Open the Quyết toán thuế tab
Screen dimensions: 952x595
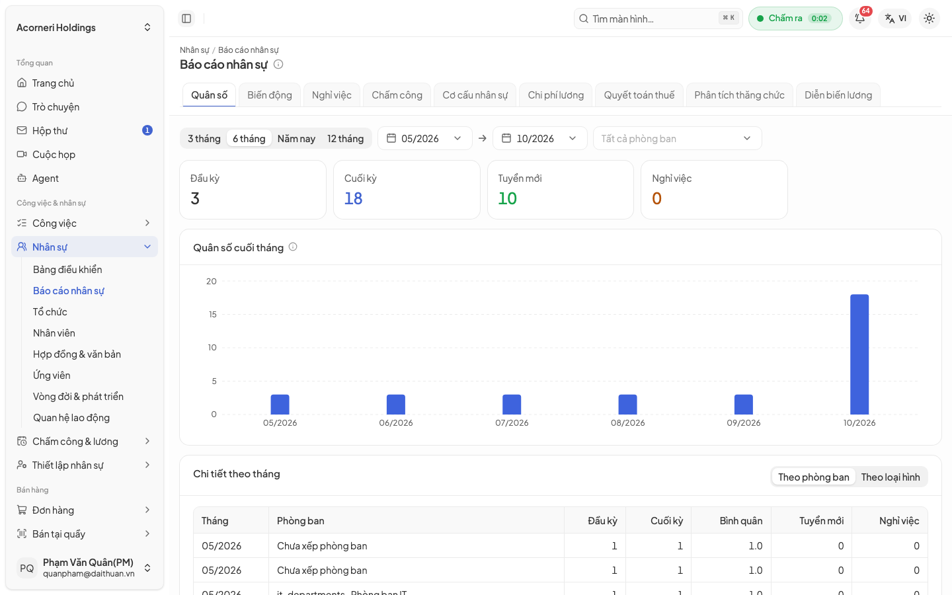pos(639,95)
